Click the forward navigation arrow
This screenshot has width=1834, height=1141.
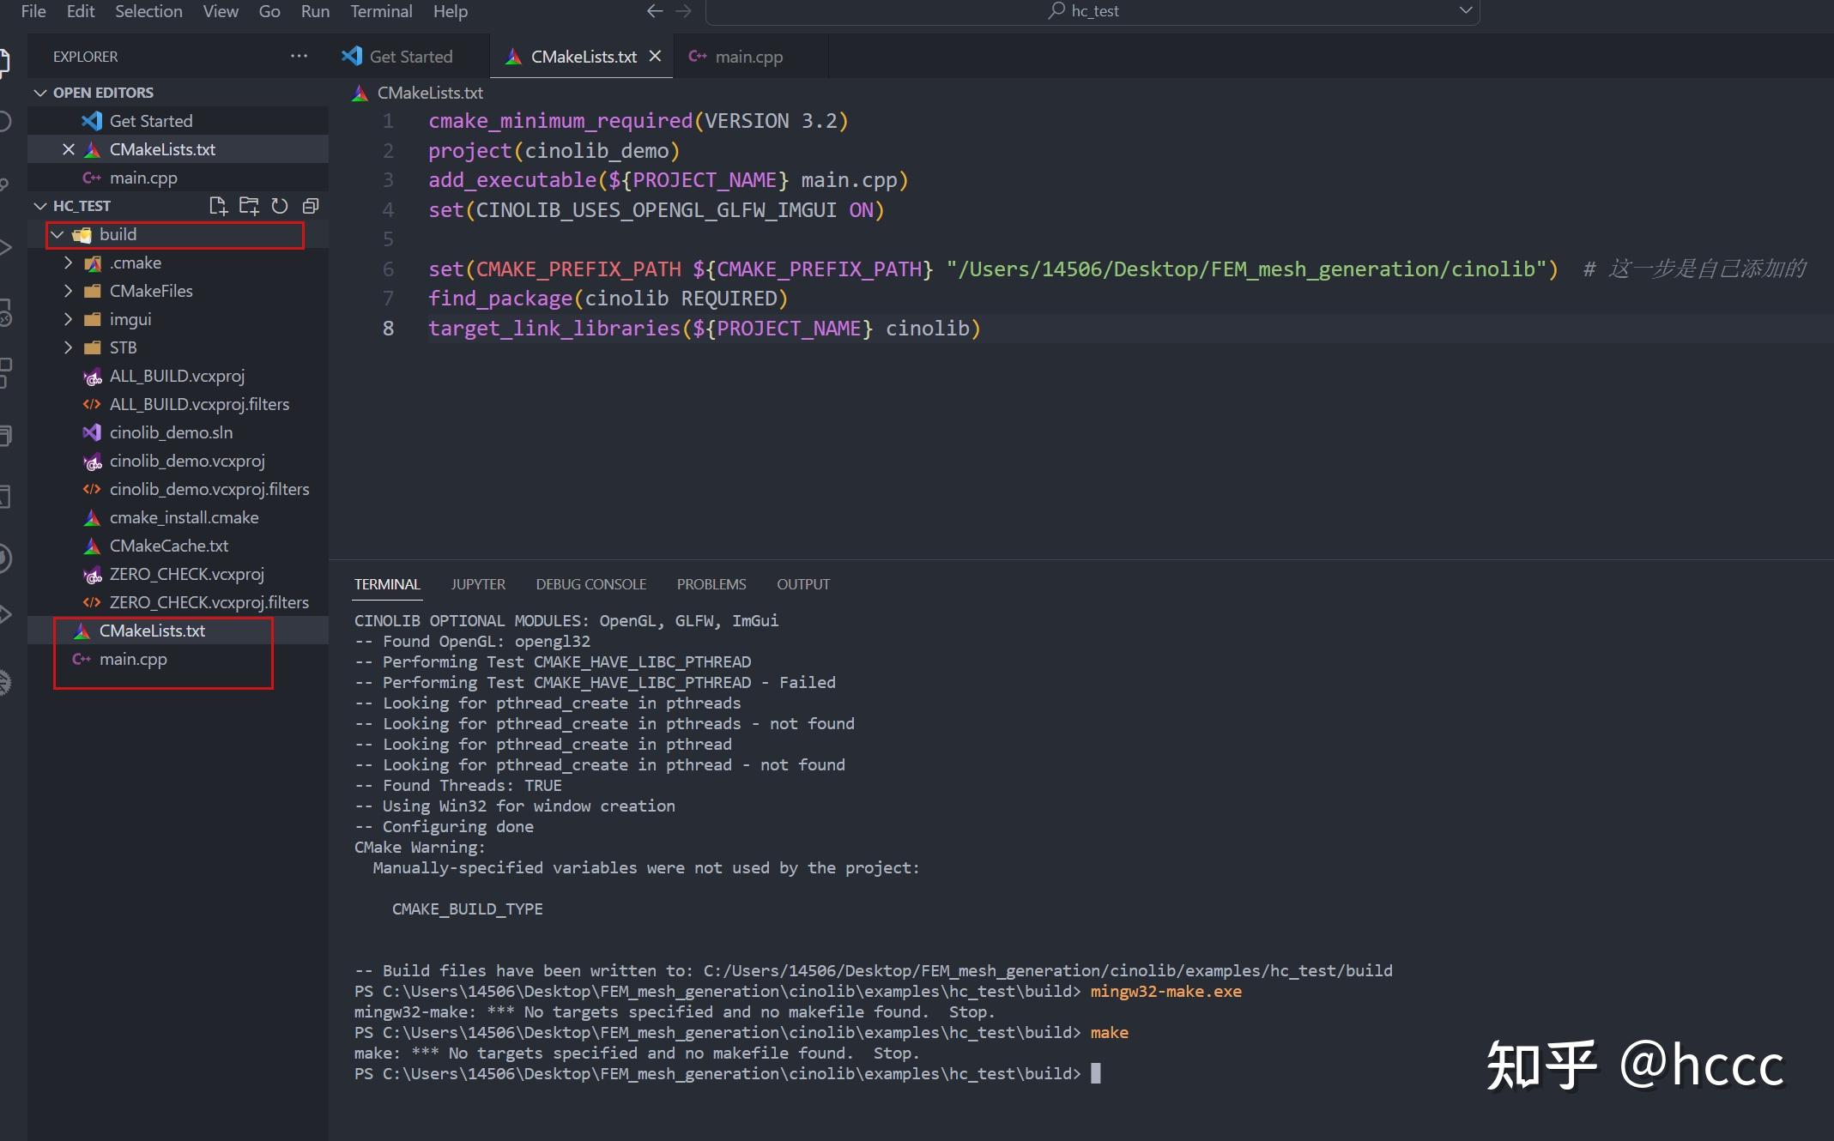tap(683, 11)
